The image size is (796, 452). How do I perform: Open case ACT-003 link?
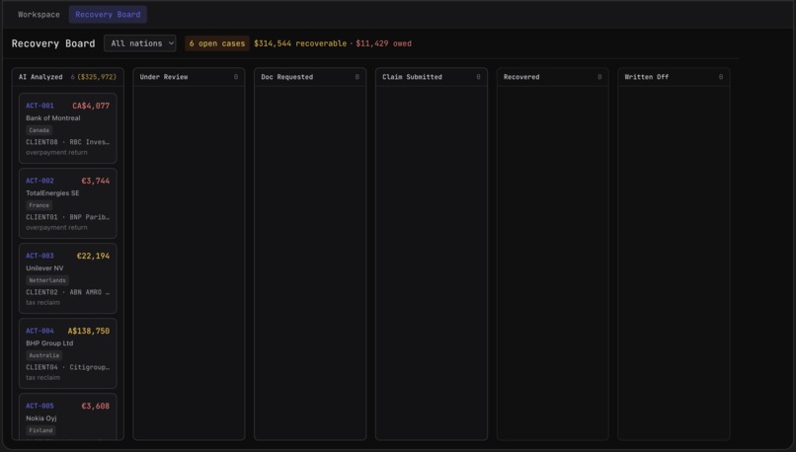tap(40, 256)
